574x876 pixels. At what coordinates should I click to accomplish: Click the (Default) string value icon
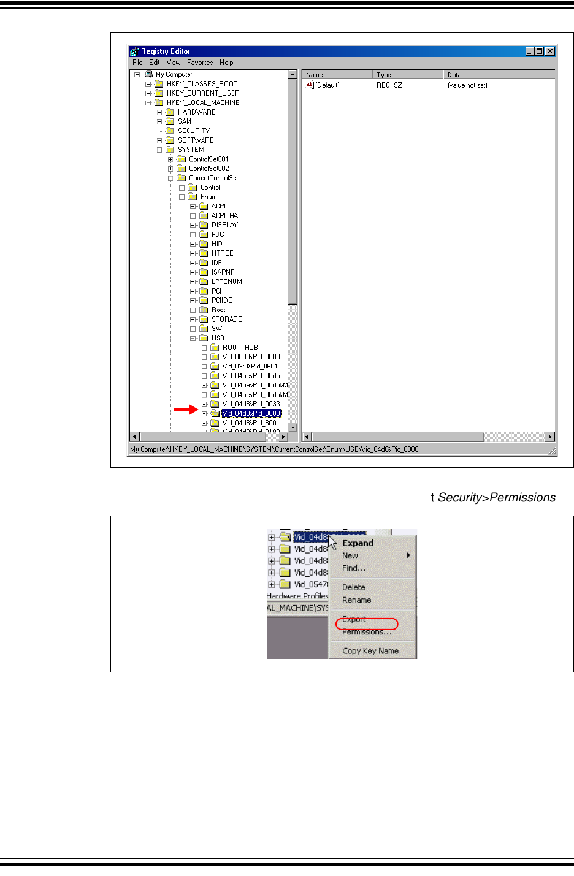coord(309,85)
